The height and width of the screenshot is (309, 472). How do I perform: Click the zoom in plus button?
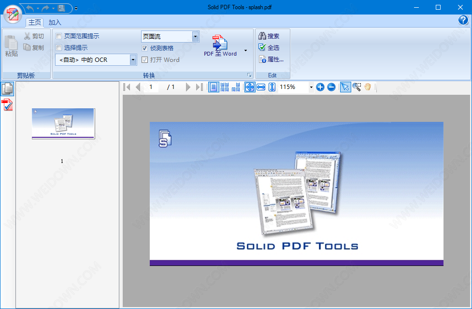(320, 88)
